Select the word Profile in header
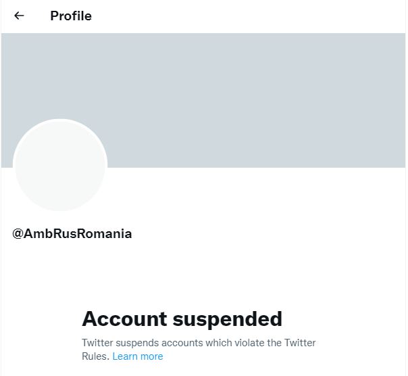This screenshot has height=376, width=408. click(71, 16)
